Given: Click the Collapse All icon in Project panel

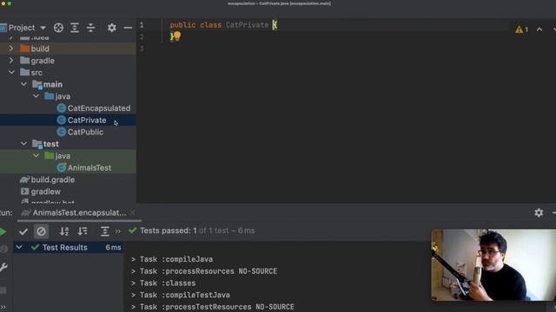Looking at the screenshot, I should [90, 28].
